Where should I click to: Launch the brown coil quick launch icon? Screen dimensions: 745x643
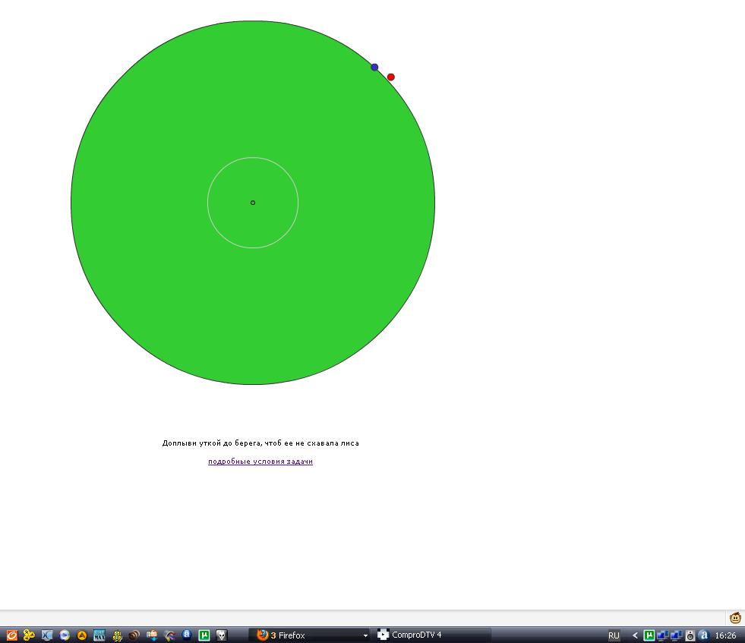point(134,635)
